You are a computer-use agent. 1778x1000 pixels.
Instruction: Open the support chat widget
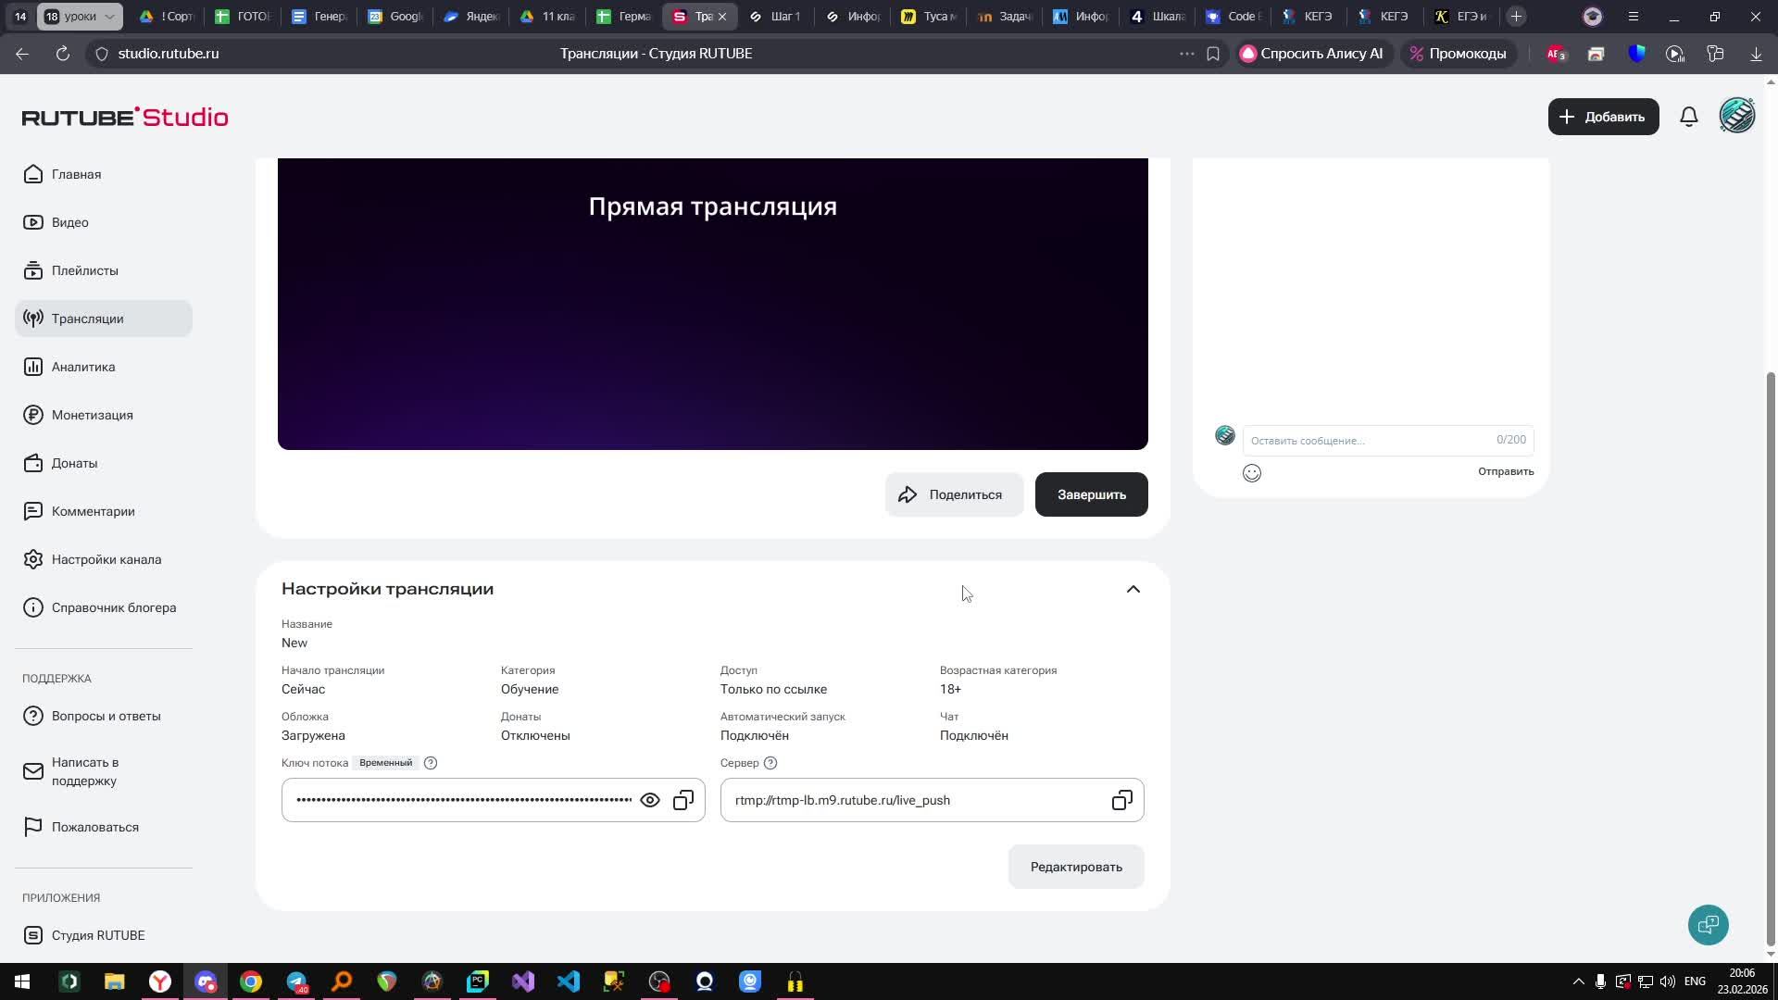click(1708, 924)
